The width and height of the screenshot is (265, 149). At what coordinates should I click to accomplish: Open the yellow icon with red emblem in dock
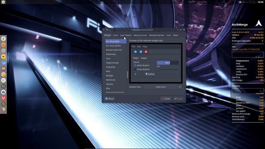coord(3,57)
